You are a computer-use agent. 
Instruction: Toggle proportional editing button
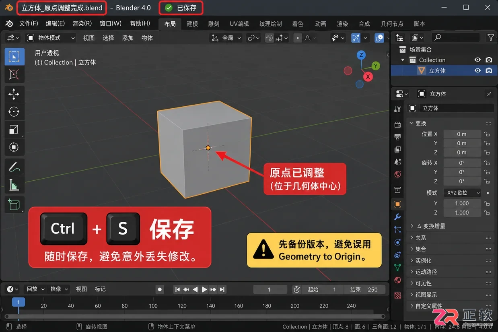pyautogui.click(x=298, y=38)
